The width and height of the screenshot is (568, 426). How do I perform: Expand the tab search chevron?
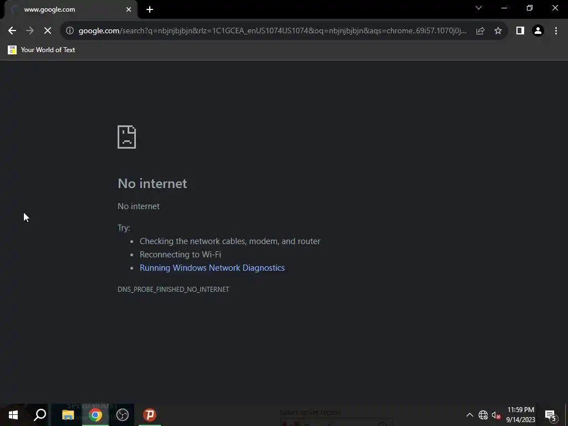click(x=479, y=8)
